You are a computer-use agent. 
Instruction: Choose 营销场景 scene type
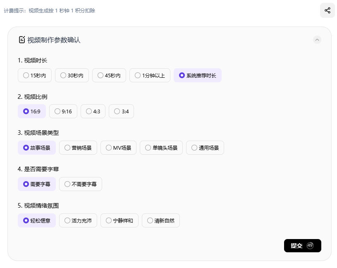(x=78, y=148)
